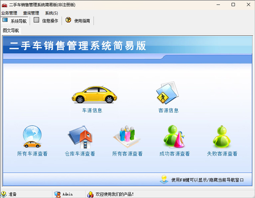Click the 所有车源查看 globe car icon

point(32,137)
